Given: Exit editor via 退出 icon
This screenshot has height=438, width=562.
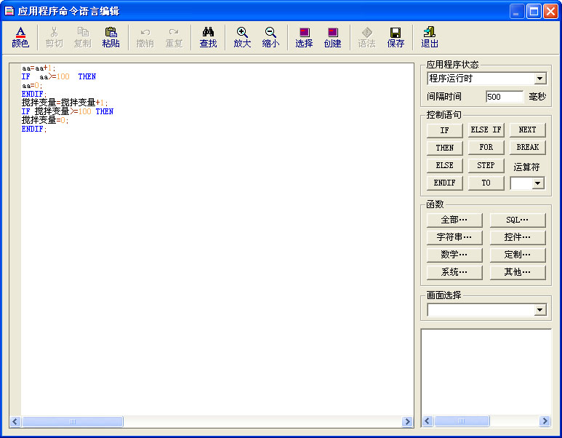Looking at the screenshot, I should 430,37.
